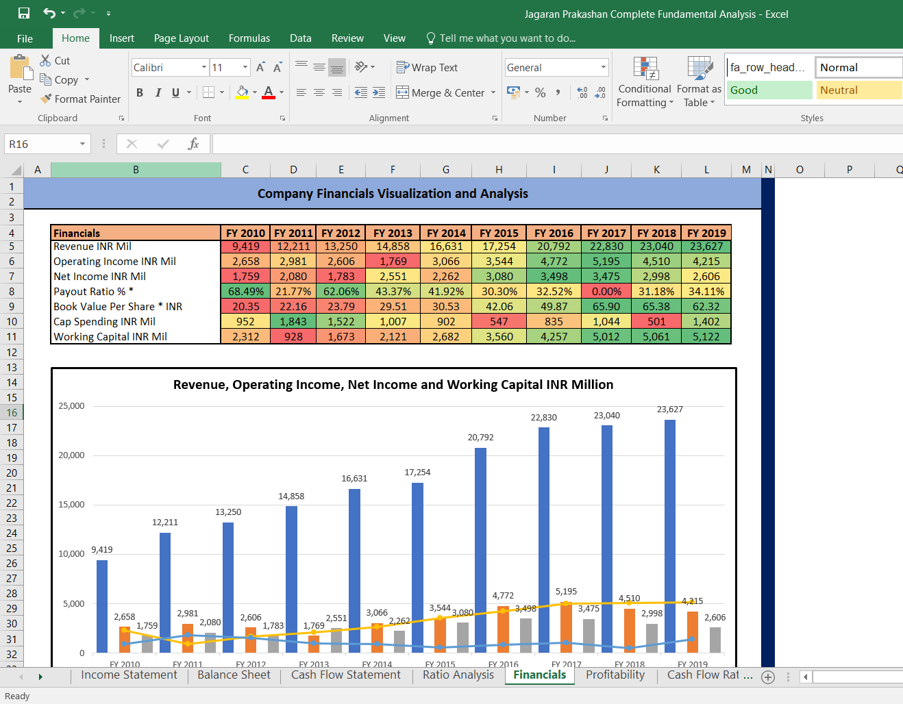
Task: Activate the Format Painter brush
Action: pyautogui.click(x=46, y=99)
